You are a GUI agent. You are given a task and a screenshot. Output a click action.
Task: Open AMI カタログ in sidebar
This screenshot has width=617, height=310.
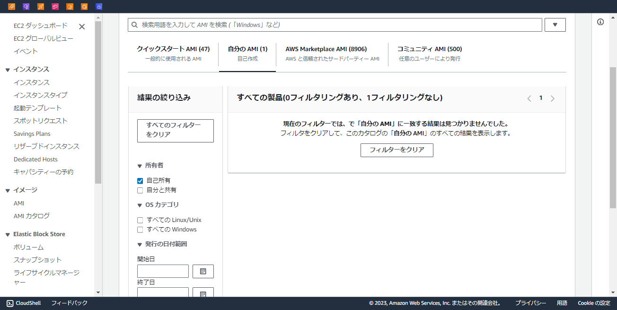(x=32, y=216)
